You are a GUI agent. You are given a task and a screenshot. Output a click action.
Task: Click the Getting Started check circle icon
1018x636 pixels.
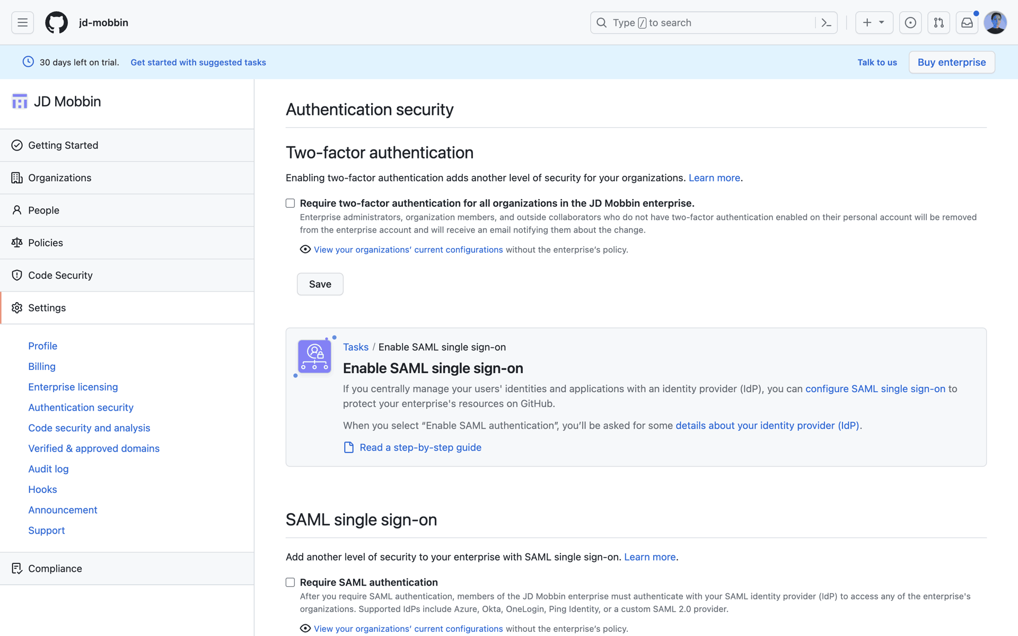point(17,145)
